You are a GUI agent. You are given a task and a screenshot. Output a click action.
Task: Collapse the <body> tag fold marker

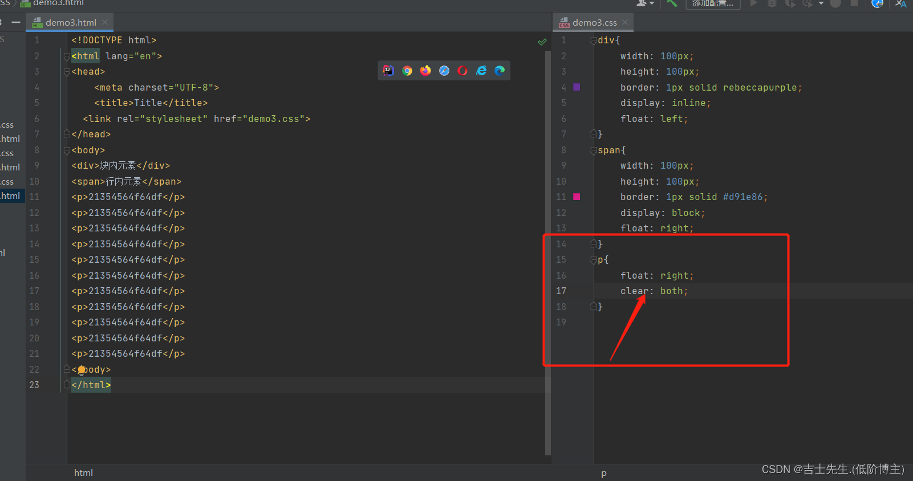pyautogui.click(x=67, y=150)
